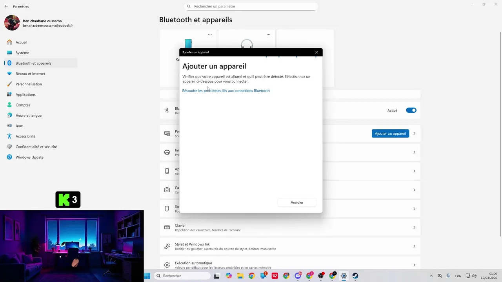Click the Jeux controller icon

click(x=9, y=126)
